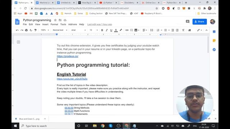Click the Undo icon in toolbar
230x129 pixels.
(x=17, y=30)
